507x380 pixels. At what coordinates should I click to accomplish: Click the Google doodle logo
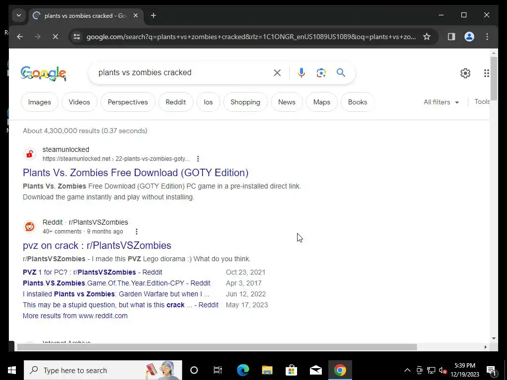click(44, 73)
